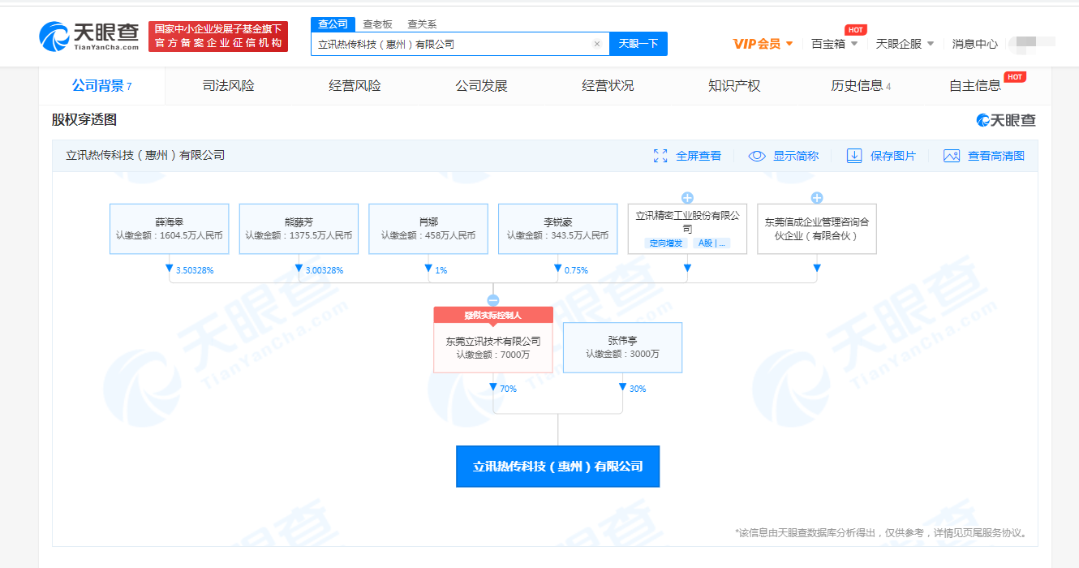Open 消息中心

(x=975, y=44)
